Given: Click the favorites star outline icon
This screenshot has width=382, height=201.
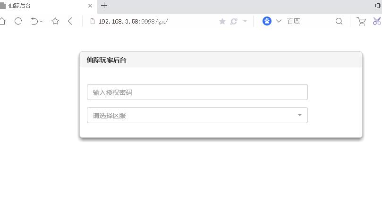Looking at the screenshot, I should tap(55, 21).
